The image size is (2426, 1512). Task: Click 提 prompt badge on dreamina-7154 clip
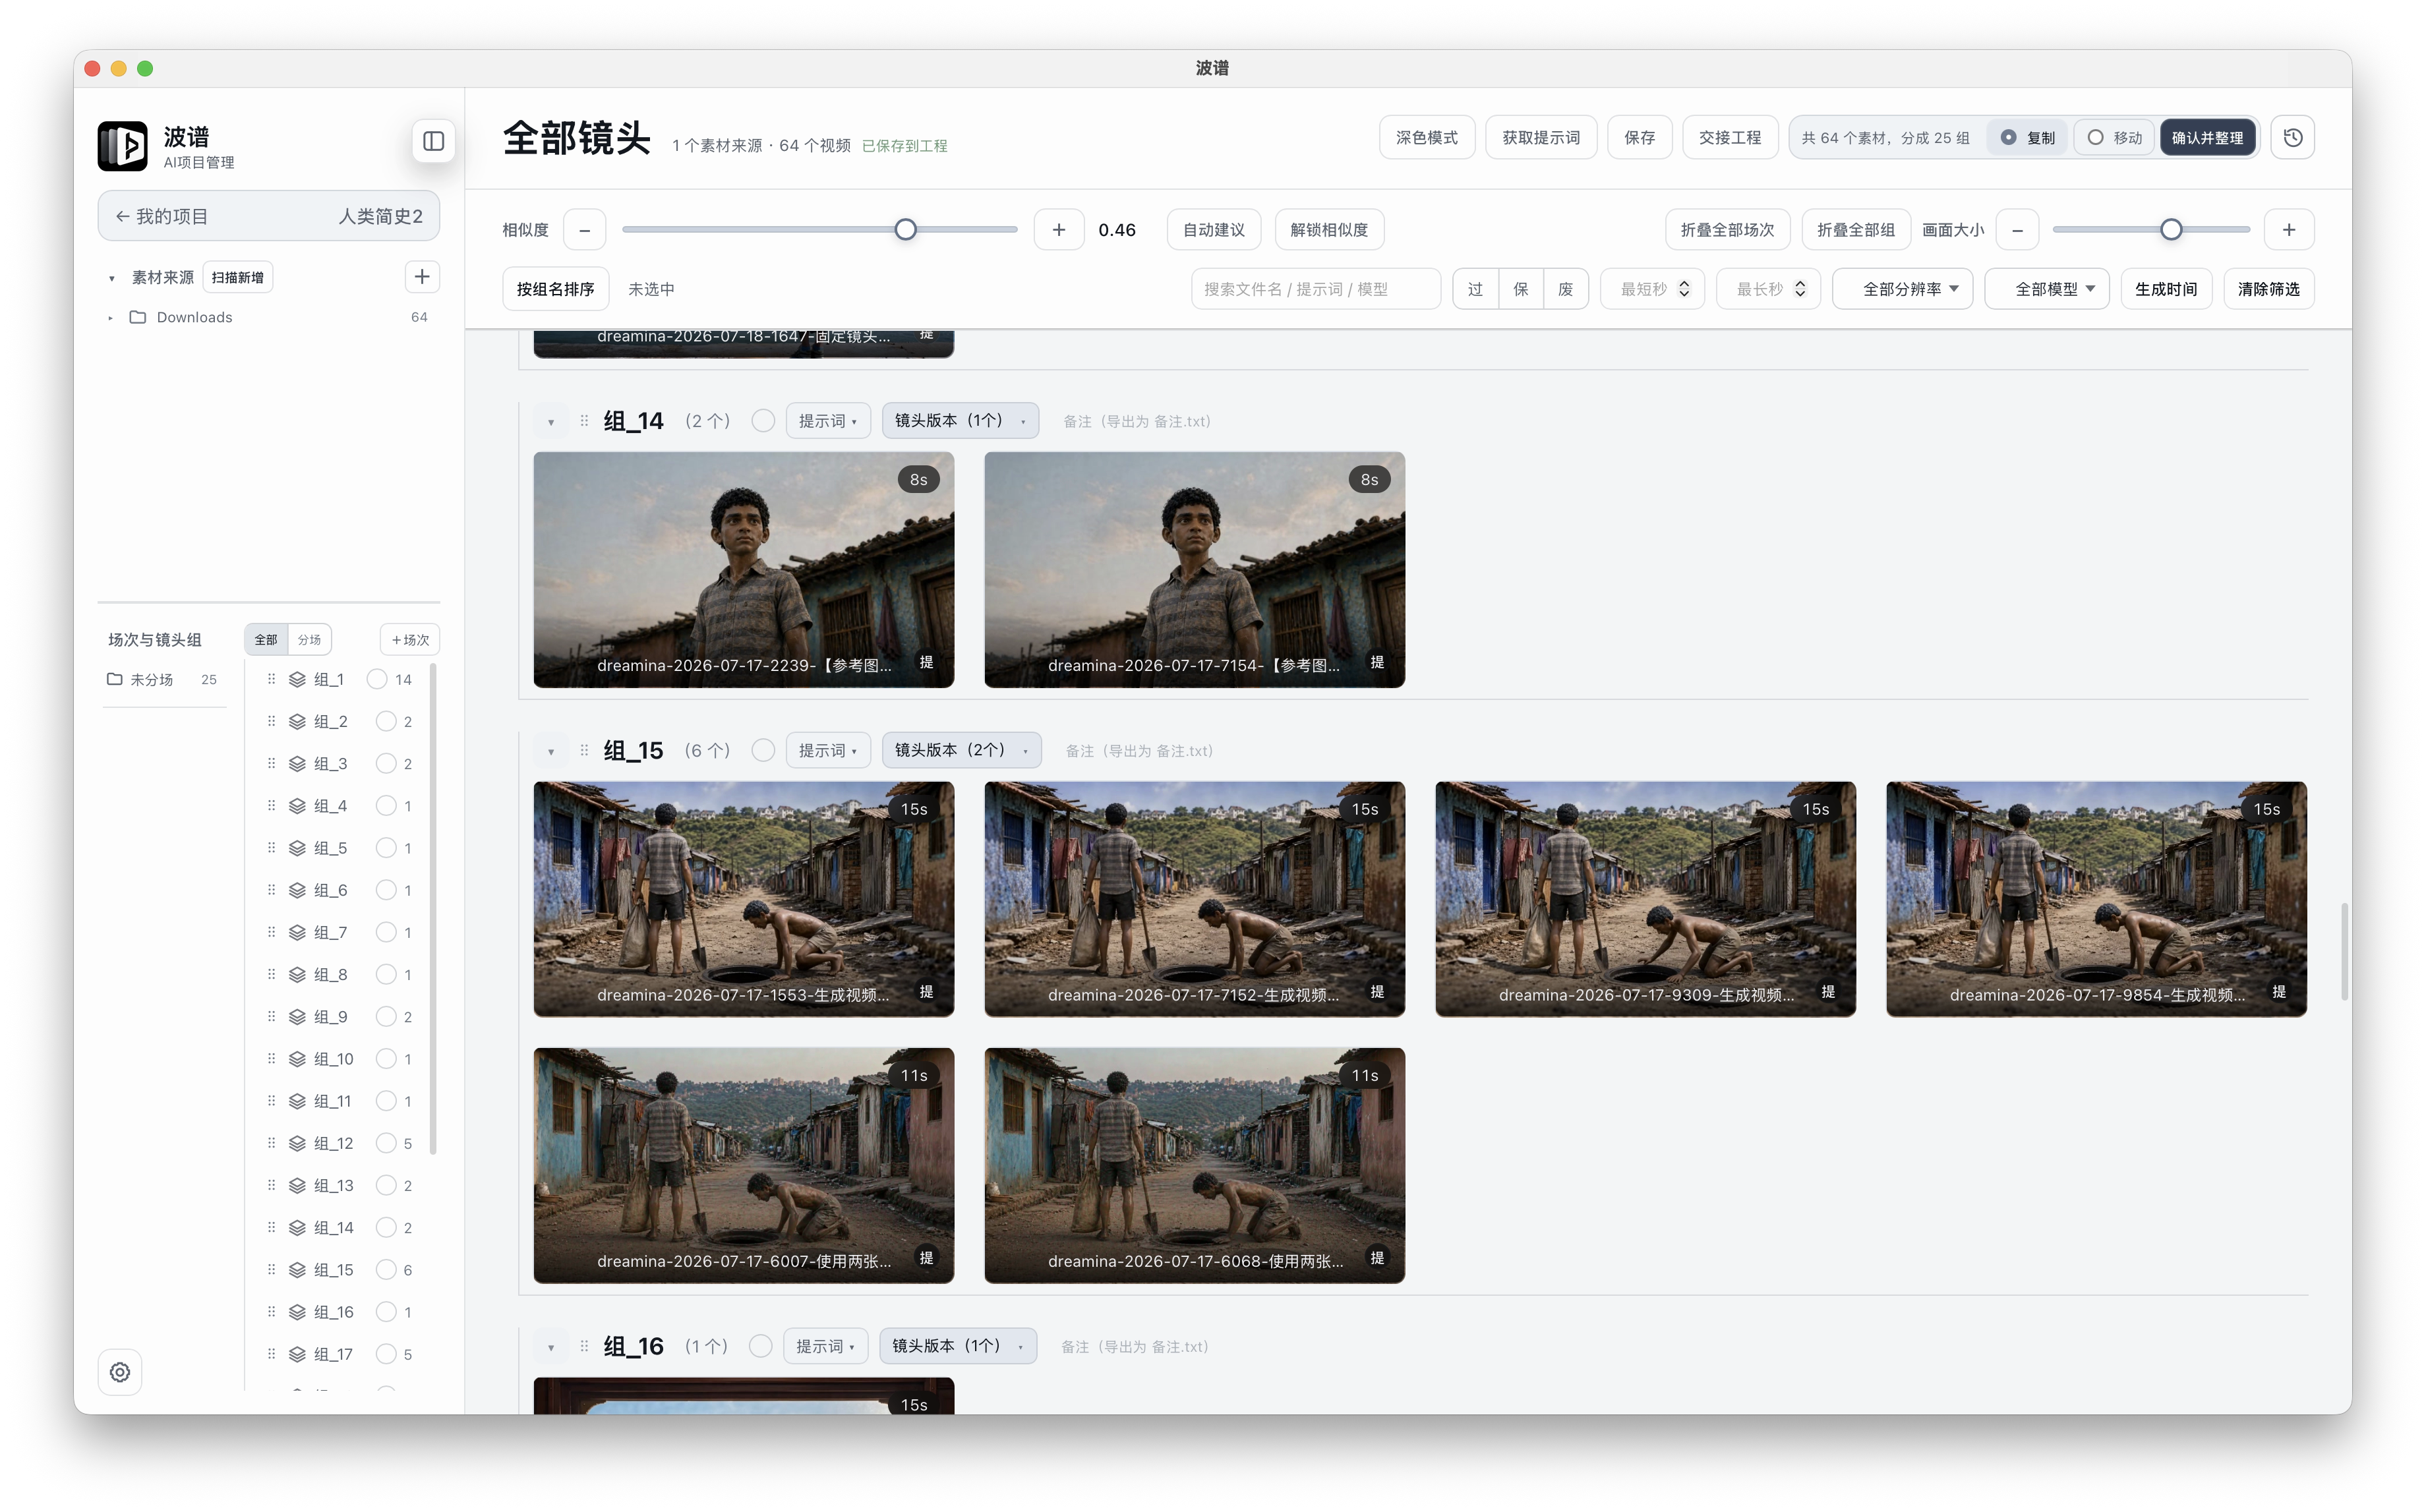pos(1377,663)
